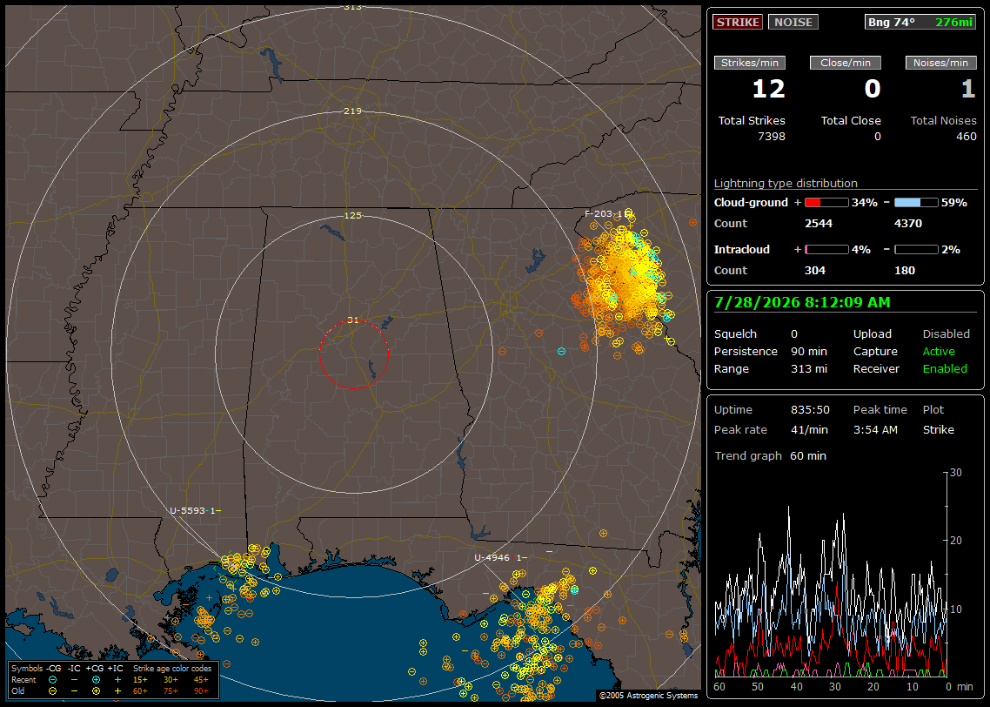Click the intracloud count 180
Image resolution: width=990 pixels, height=707 pixels.
click(x=904, y=271)
